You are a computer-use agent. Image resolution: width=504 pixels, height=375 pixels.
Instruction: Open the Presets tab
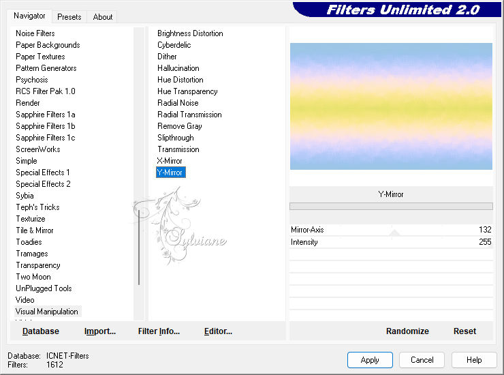tap(69, 17)
